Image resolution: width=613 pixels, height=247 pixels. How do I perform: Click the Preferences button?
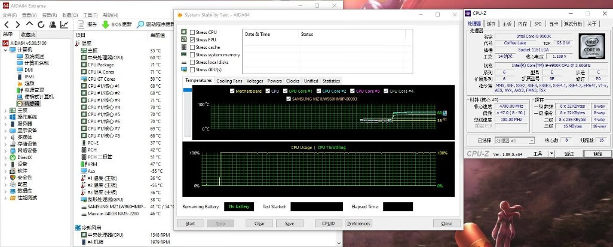tap(358, 224)
